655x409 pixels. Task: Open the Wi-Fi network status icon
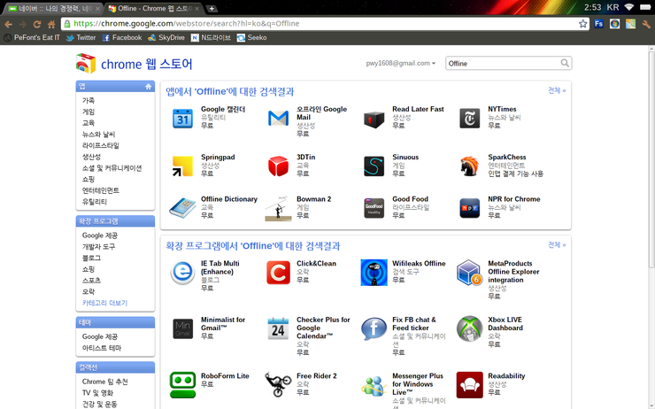coord(629,7)
